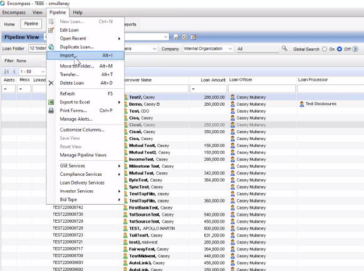Click the Loan Processor column header

[x=330, y=80]
